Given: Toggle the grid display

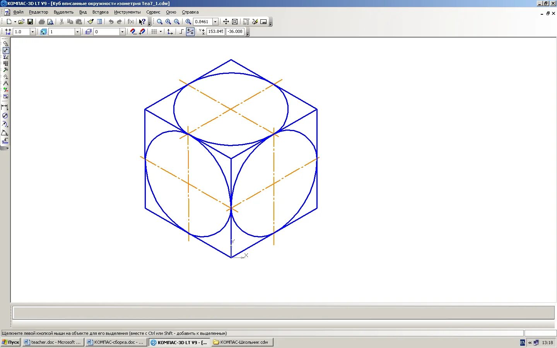Looking at the screenshot, I should pyautogui.click(x=154, y=32).
